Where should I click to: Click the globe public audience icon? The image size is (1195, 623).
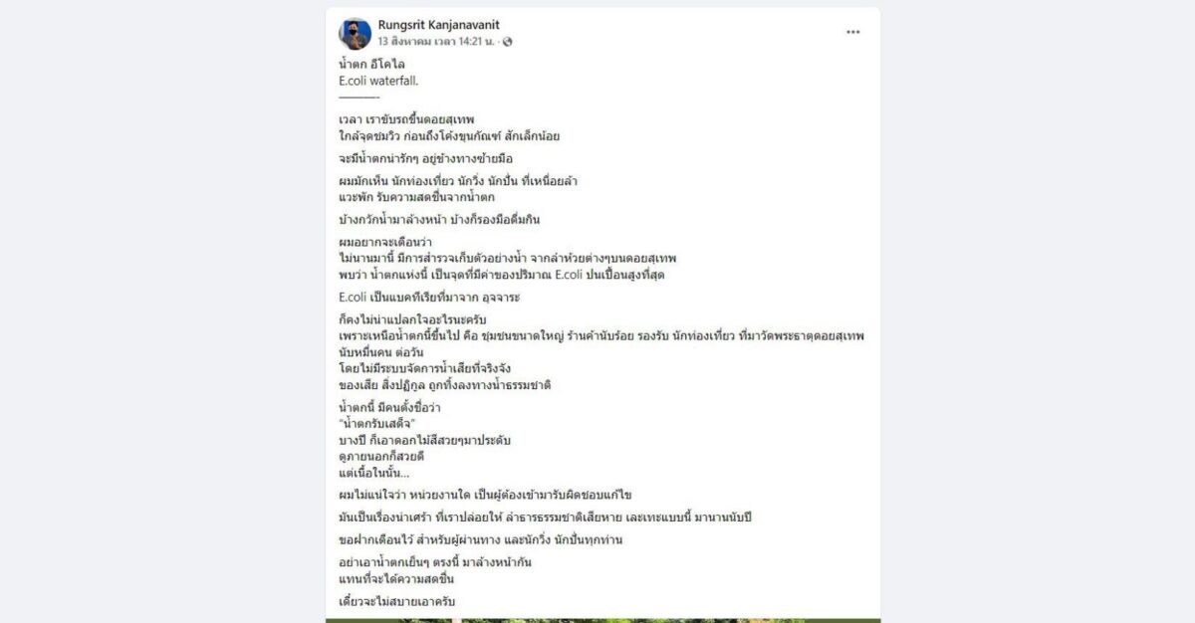[x=508, y=42]
